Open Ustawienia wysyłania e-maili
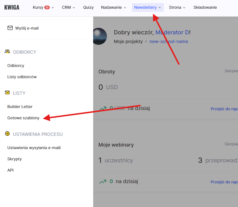The width and height of the screenshot is (238, 207). (x=34, y=148)
